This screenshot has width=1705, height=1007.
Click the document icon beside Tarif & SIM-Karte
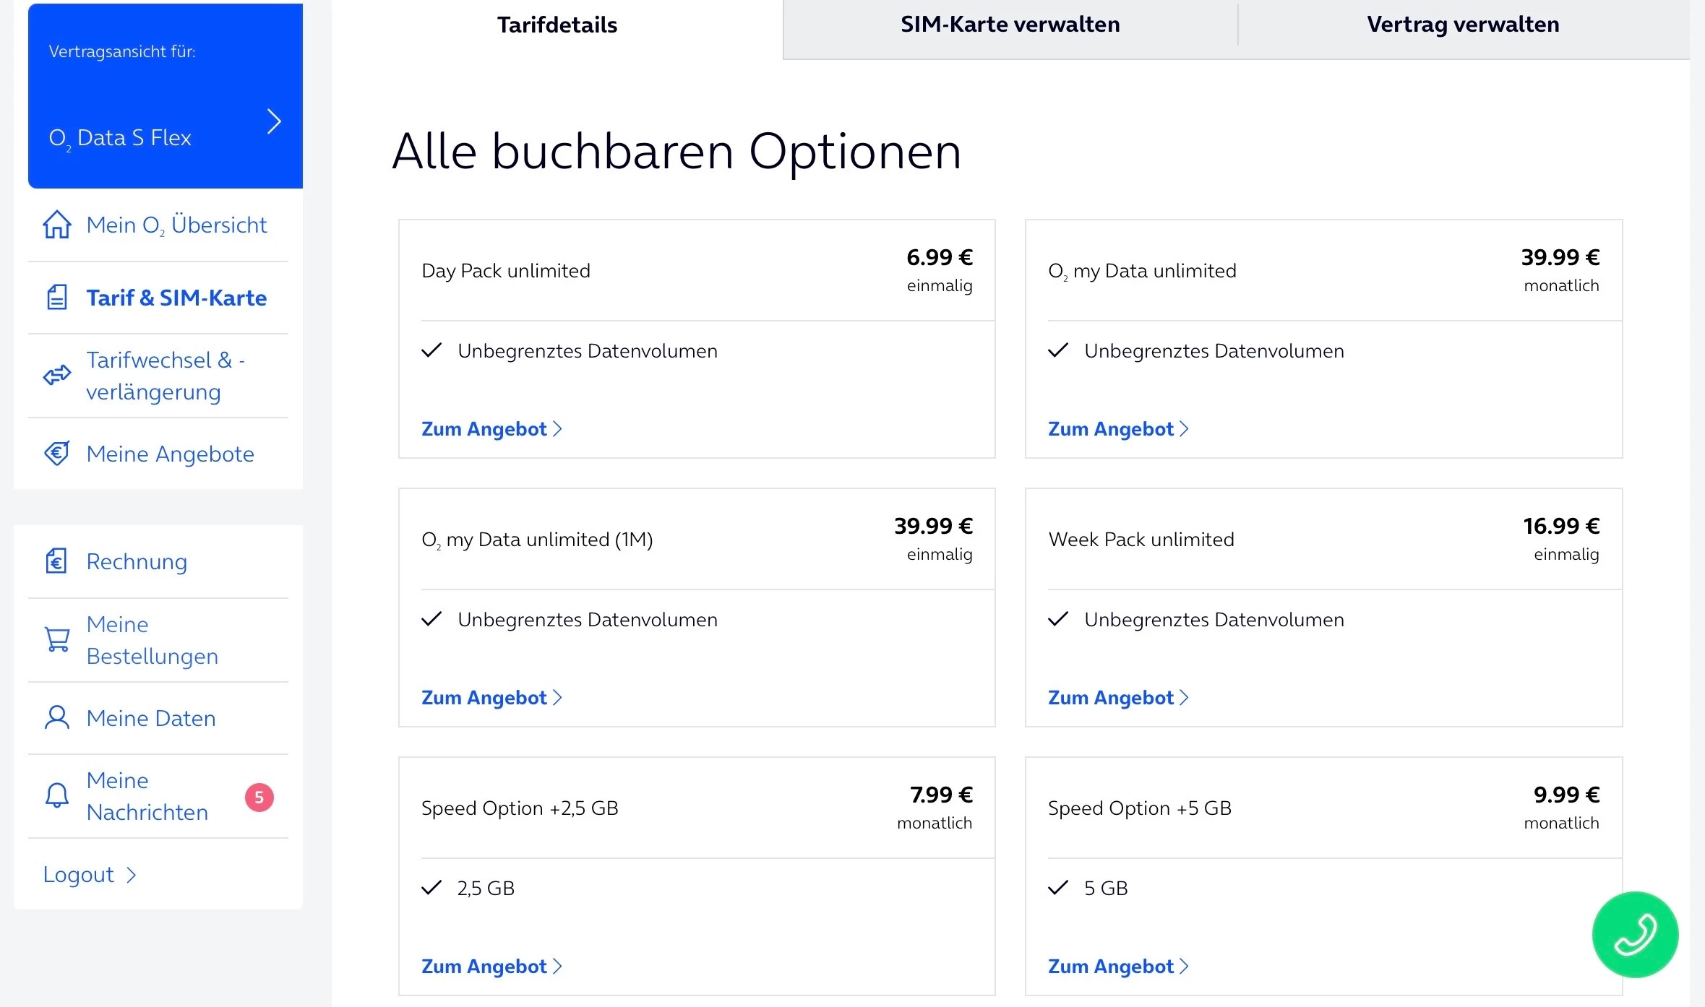click(57, 298)
